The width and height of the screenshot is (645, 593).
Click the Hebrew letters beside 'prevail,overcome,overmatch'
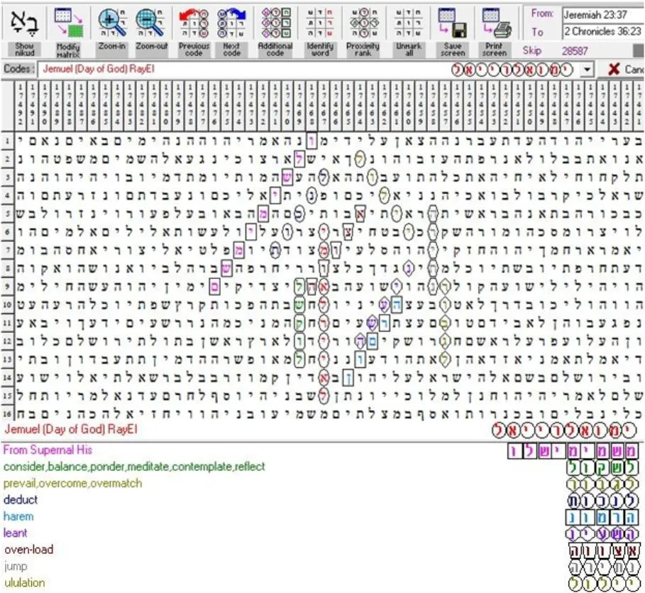(x=602, y=484)
